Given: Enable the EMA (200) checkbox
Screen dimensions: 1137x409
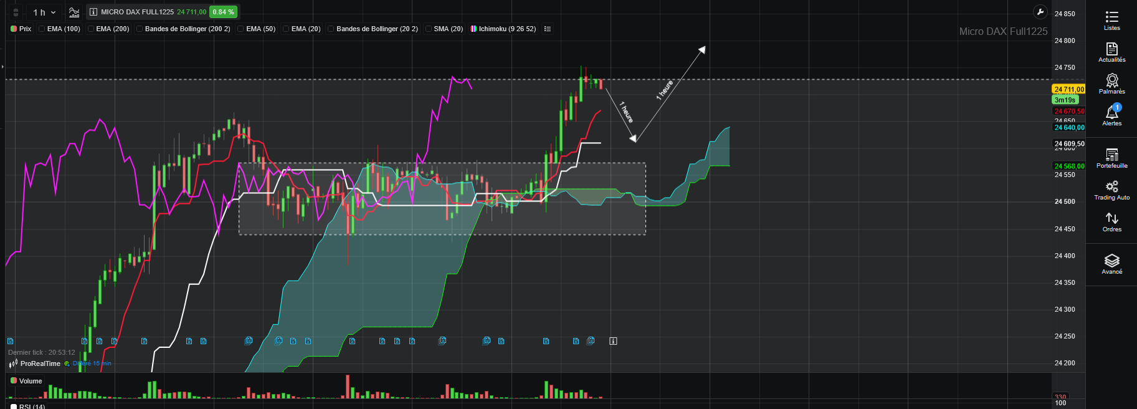Looking at the screenshot, I should point(91,29).
